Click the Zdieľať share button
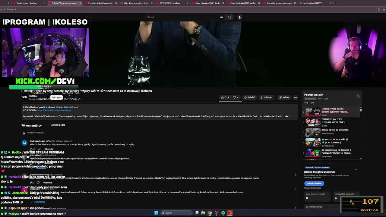 click(x=249, y=97)
